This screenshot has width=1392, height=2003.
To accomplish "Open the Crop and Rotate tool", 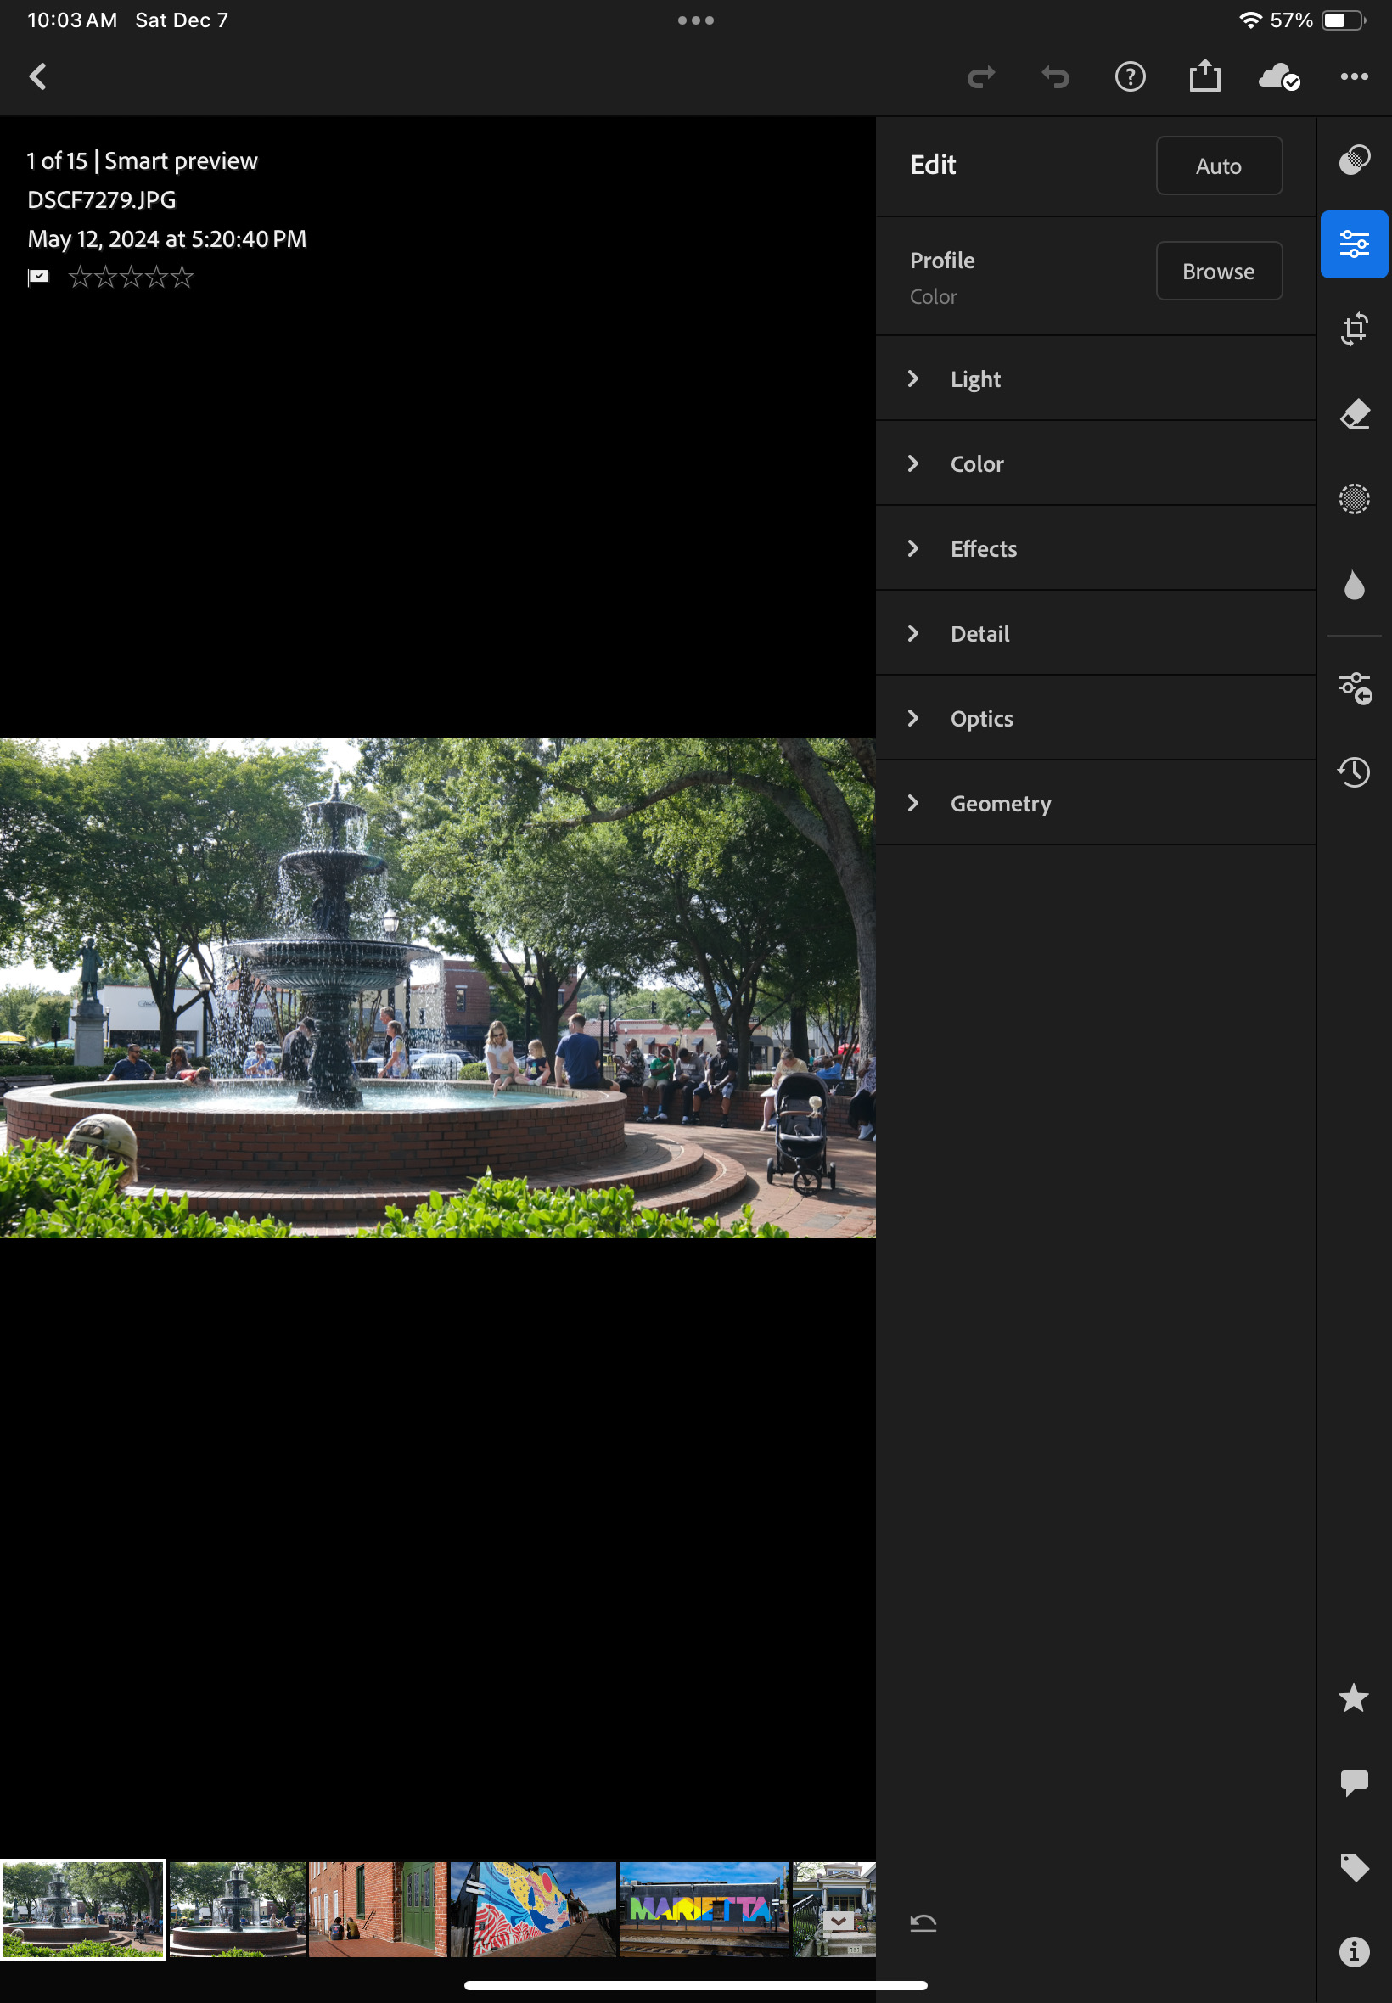I will (1353, 329).
